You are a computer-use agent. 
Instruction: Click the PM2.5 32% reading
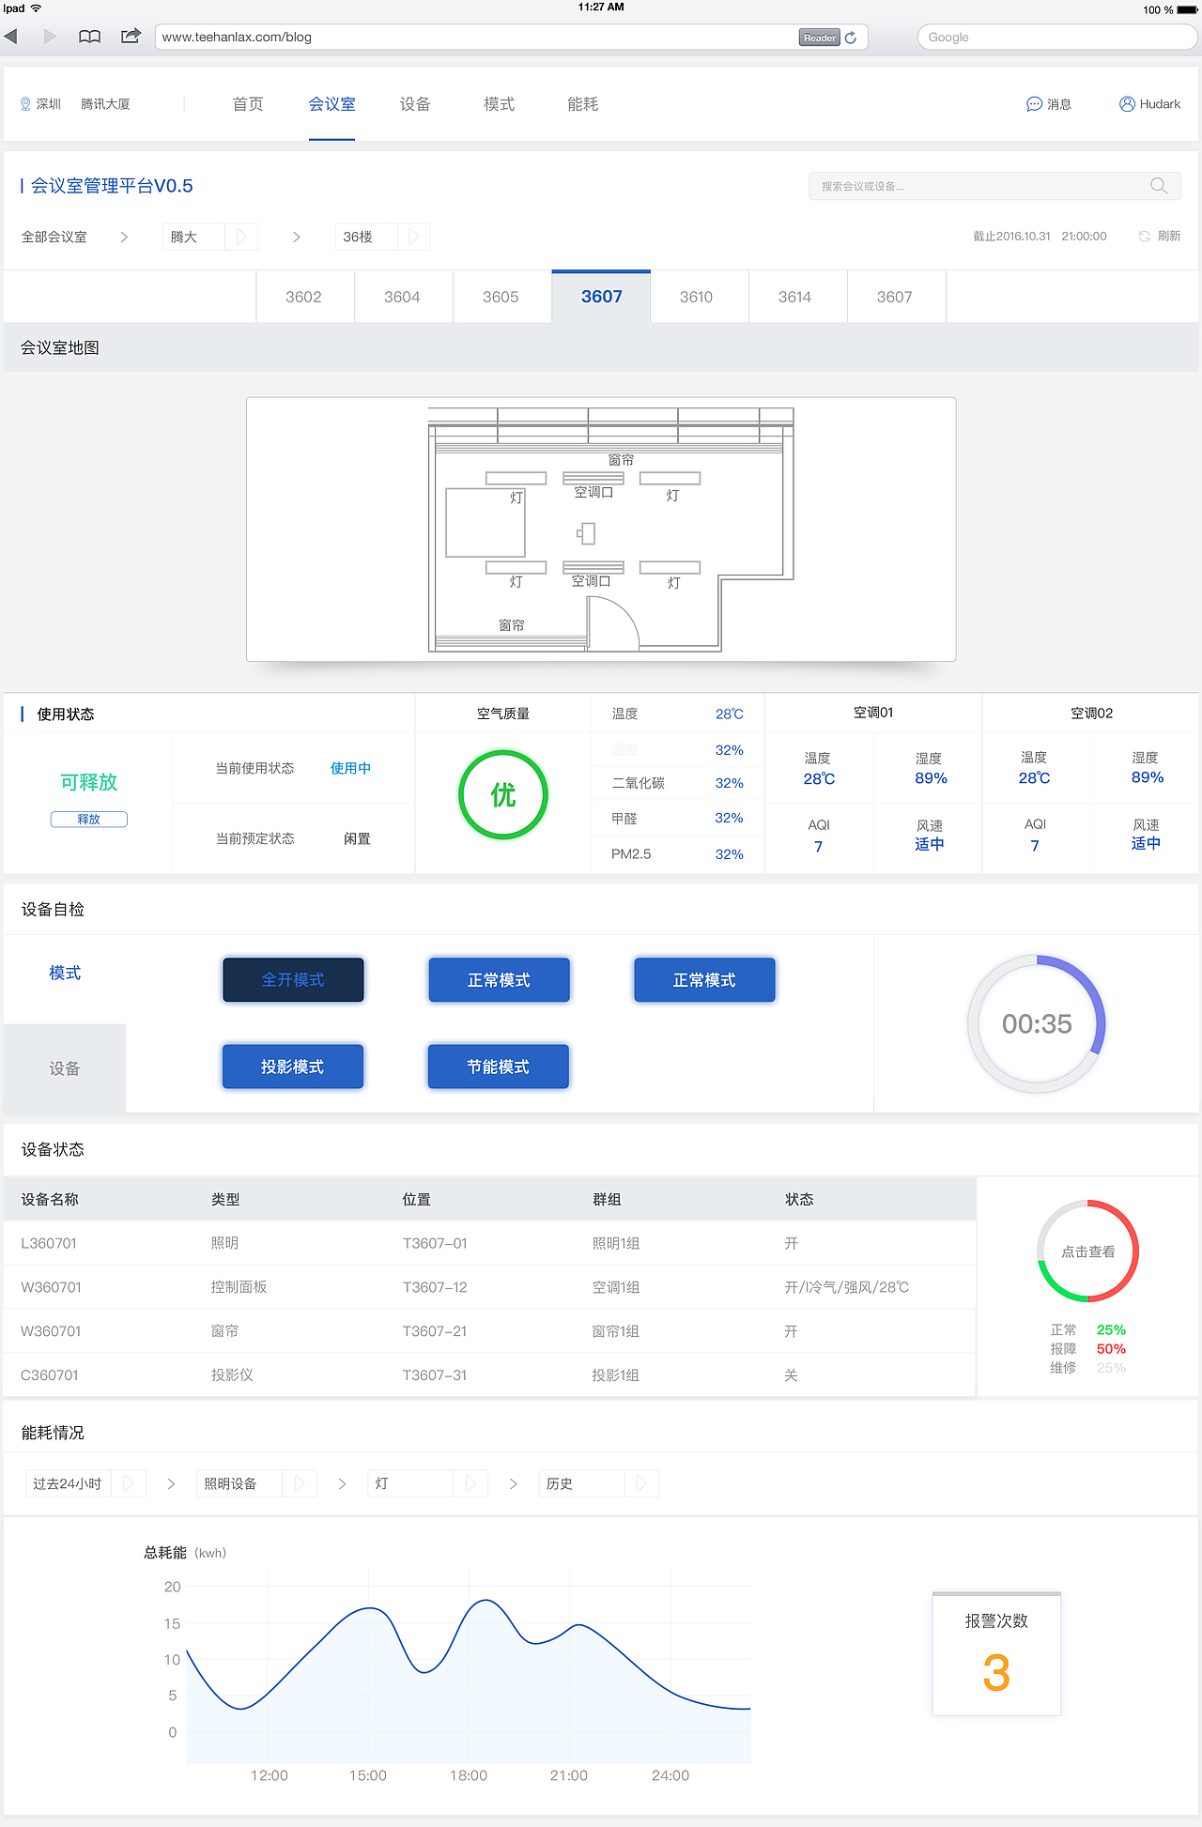729,854
